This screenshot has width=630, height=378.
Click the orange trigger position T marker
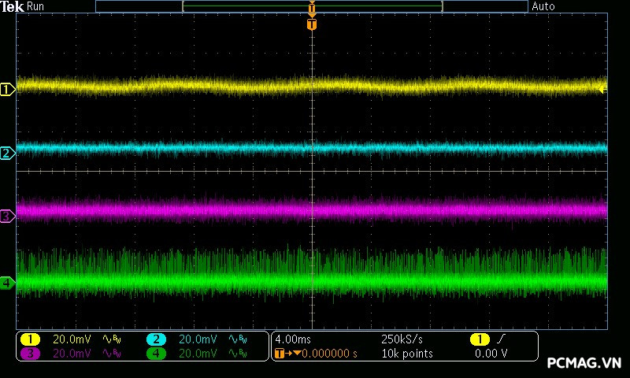(x=312, y=24)
